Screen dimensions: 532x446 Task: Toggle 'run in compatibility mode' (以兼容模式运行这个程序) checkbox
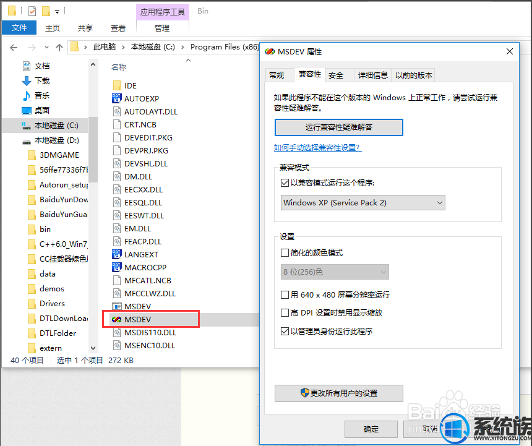[285, 183]
